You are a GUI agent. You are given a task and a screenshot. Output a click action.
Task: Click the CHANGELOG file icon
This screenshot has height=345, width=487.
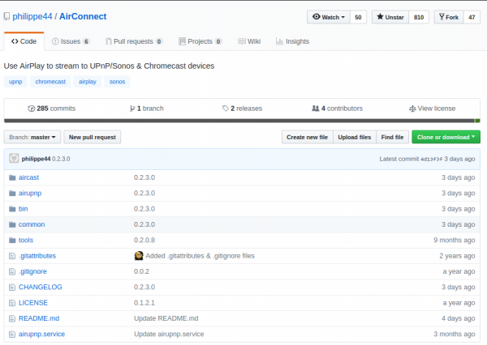(12, 287)
